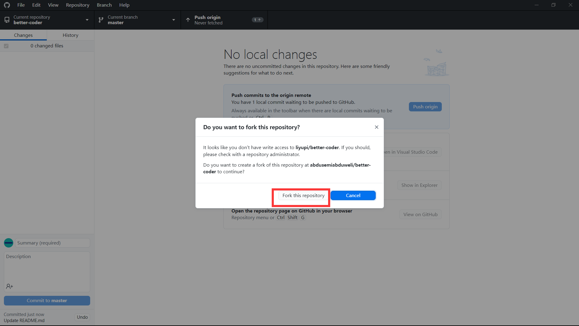
Task: Expand the Current branch master dropdown
Action: click(138, 20)
